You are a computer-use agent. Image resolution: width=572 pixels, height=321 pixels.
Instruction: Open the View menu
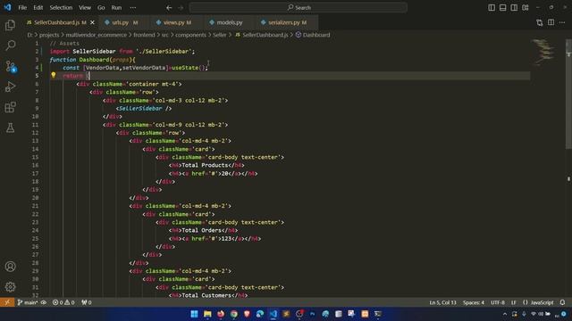pos(85,7)
